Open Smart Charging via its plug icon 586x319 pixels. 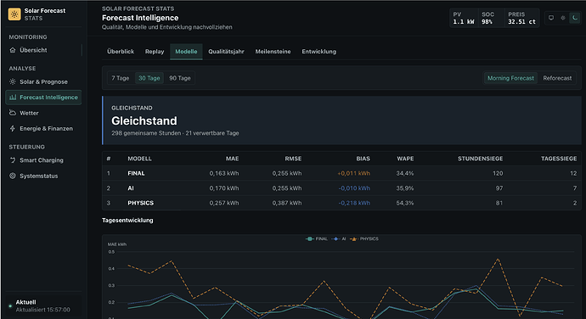(x=13, y=160)
